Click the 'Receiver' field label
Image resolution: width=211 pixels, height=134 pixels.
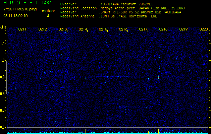[68, 12]
